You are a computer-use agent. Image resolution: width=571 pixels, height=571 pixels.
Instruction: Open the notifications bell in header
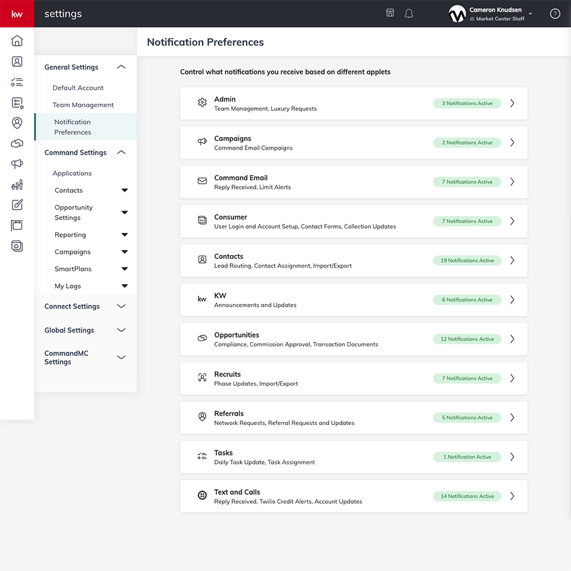(409, 14)
